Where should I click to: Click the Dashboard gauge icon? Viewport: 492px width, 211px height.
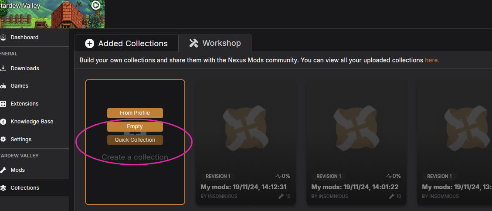[3, 37]
